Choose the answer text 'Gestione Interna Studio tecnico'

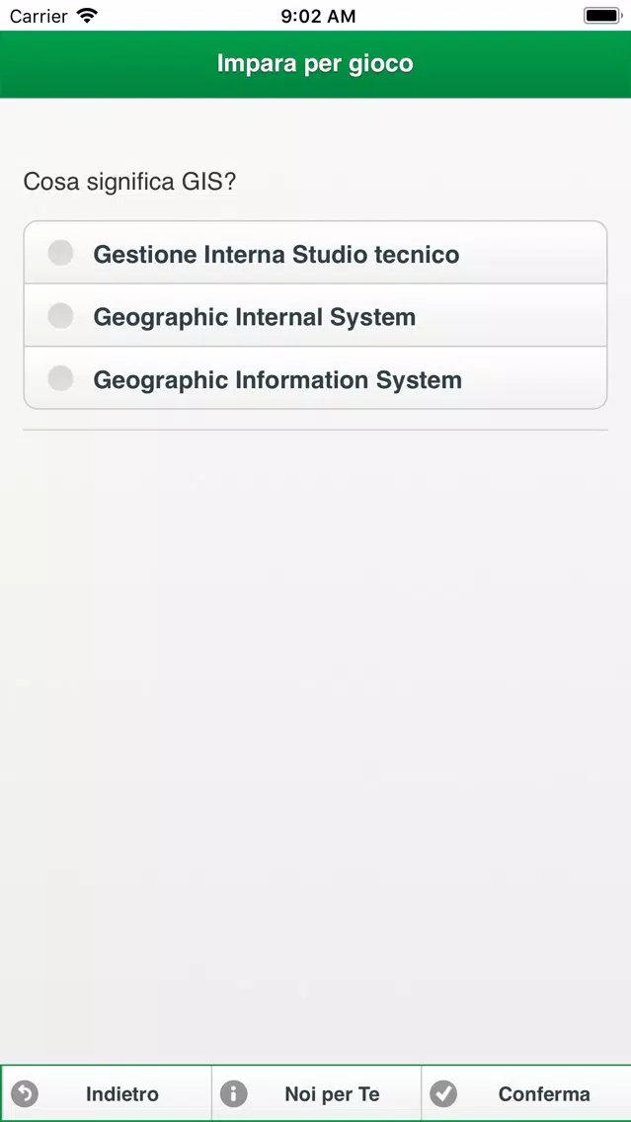click(276, 254)
